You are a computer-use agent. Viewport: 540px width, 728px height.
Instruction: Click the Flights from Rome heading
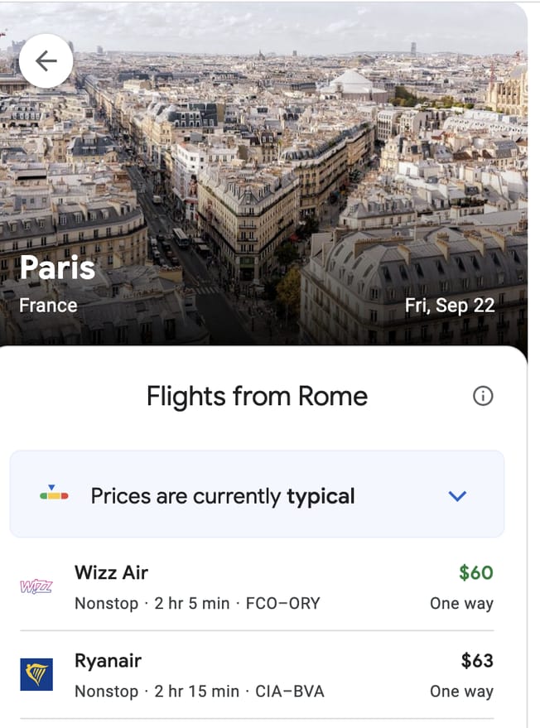tap(257, 397)
